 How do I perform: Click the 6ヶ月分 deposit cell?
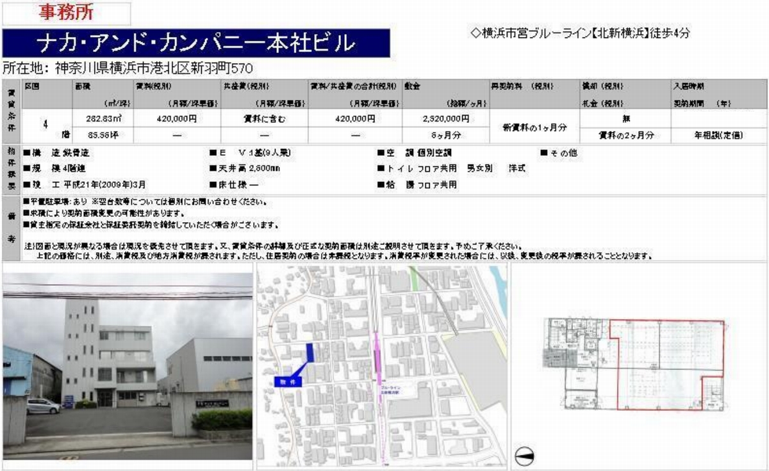(x=446, y=135)
